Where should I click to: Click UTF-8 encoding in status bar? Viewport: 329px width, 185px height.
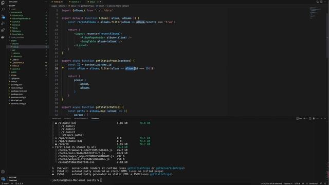[297, 183]
